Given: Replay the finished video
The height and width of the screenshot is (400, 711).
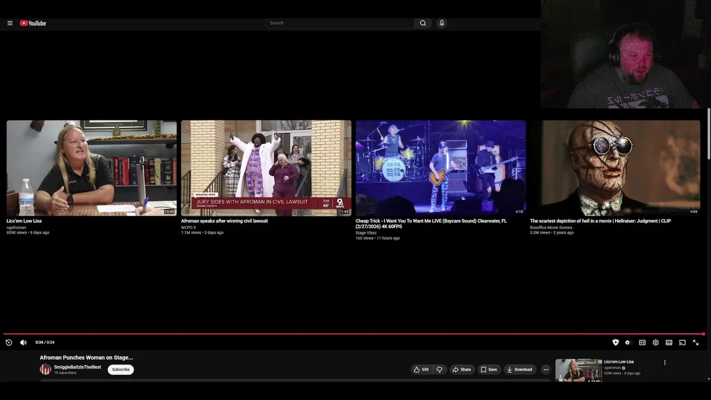Looking at the screenshot, I should tap(9, 343).
